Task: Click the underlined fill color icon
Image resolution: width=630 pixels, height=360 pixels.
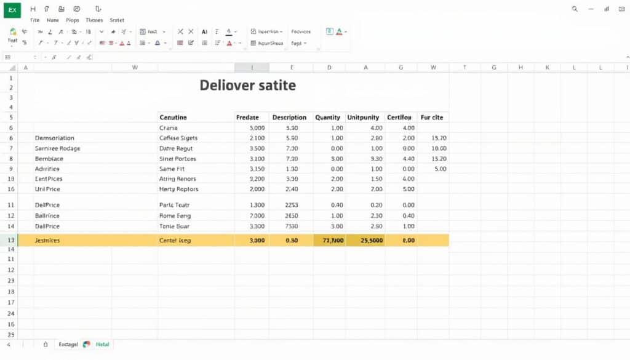Action: [229, 32]
